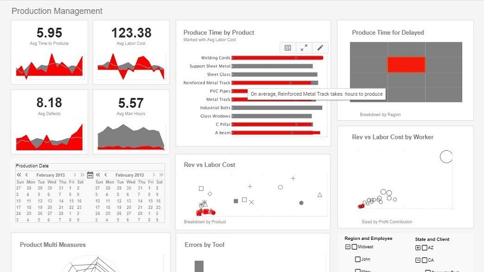484x272 pixels.
Task: Click the Breakdown by Region caption
Action: click(x=380, y=115)
